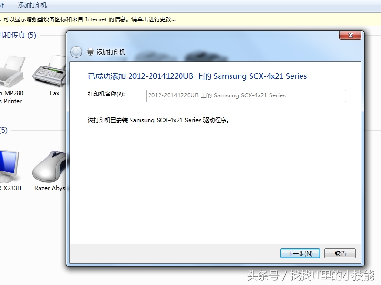The width and height of the screenshot is (381, 285).
Task: Focus the 打印机名称(P) text field
Action: point(246,96)
